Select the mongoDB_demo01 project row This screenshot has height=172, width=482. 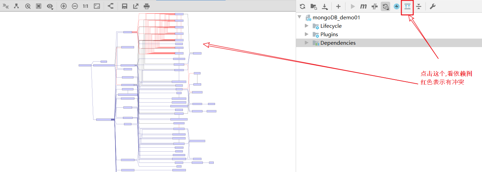[x=389, y=17]
